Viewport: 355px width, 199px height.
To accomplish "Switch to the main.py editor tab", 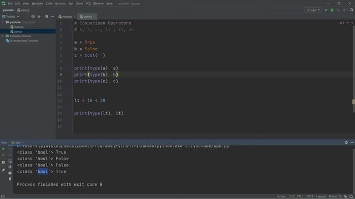I will tap(65, 17).
